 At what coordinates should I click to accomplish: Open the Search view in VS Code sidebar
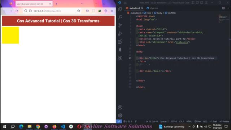(120, 17)
